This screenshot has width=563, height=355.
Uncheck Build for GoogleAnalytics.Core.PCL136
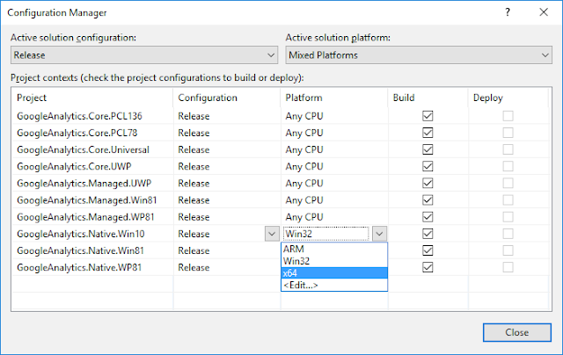point(428,116)
